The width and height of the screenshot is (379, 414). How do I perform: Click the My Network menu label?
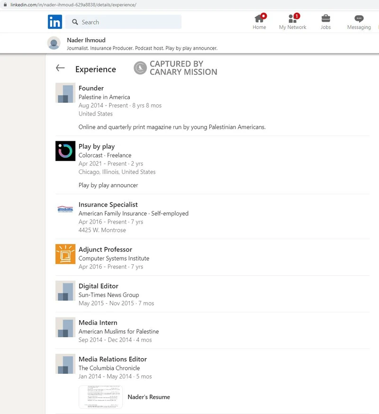(293, 27)
